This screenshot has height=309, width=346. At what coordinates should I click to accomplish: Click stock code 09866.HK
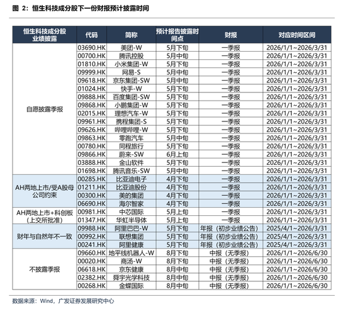pyautogui.click(x=92, y=154)
